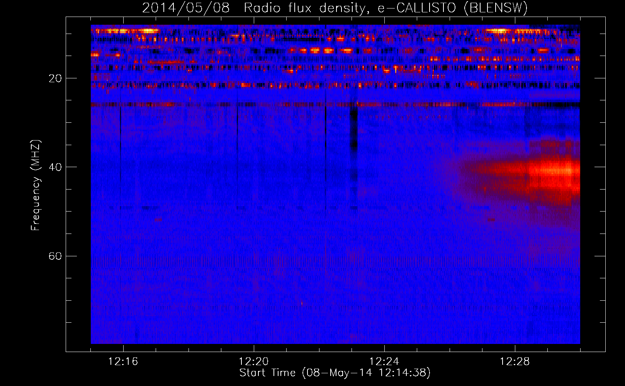Click the plot title 'Radio flux density, e-CALLISTO (BLENSW)'
Viewport: 625px width, 386px height.
point(386,8)
